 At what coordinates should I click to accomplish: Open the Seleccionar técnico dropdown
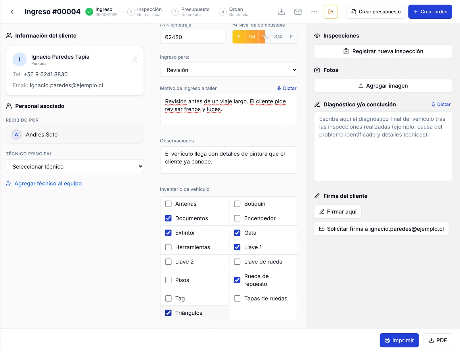(75, 166)
